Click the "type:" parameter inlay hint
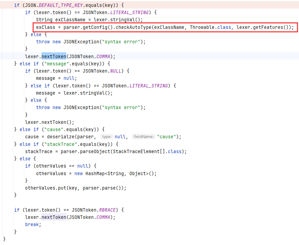 [x=106, y=137]
